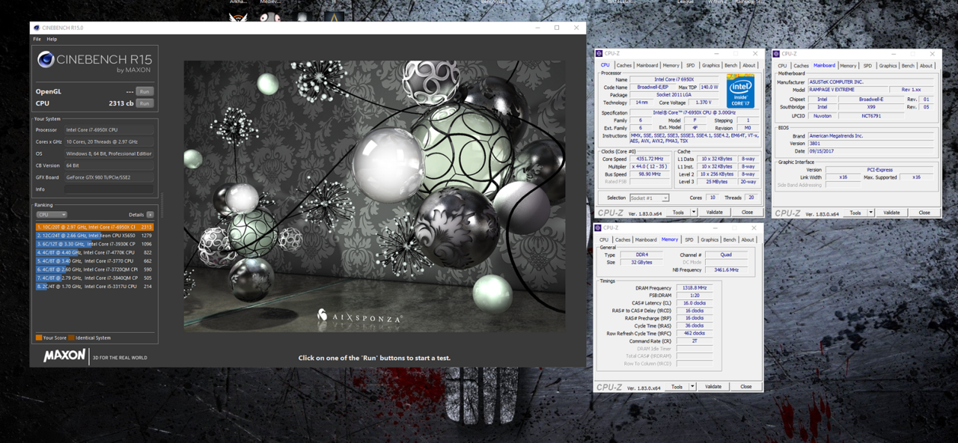Click Validate in CPU-Z Mainboard window
Screen dimensions: 958x443
891,213
